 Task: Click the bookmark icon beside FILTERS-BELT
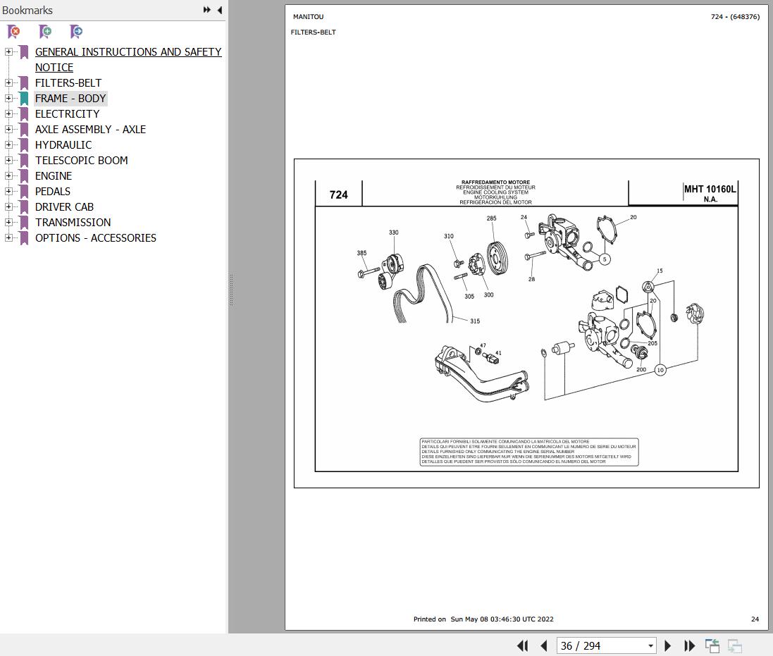24,83
